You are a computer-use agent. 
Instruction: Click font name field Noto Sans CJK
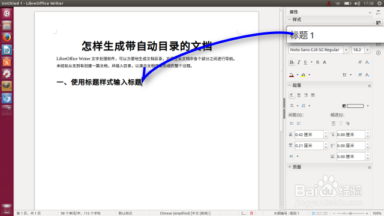(x=316, y=50)
